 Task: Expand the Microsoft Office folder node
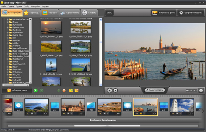(7, 19)
